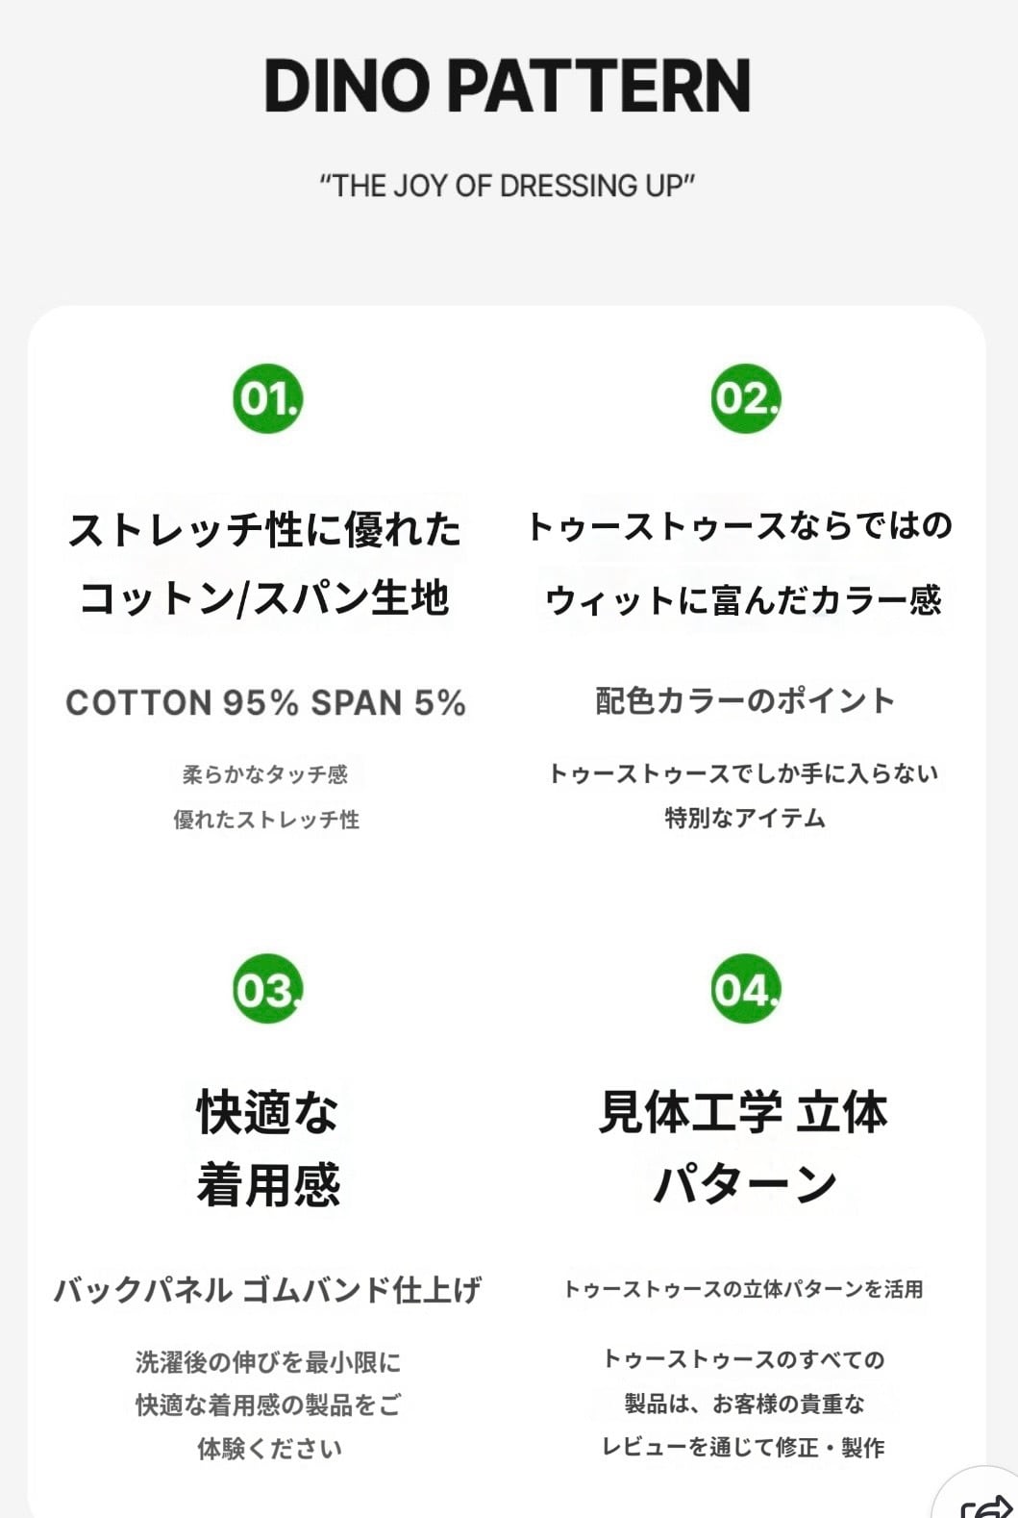Screen dimensions: 1018x1518
Task: Click the green 02. badge icon
Action: (746, 398)
